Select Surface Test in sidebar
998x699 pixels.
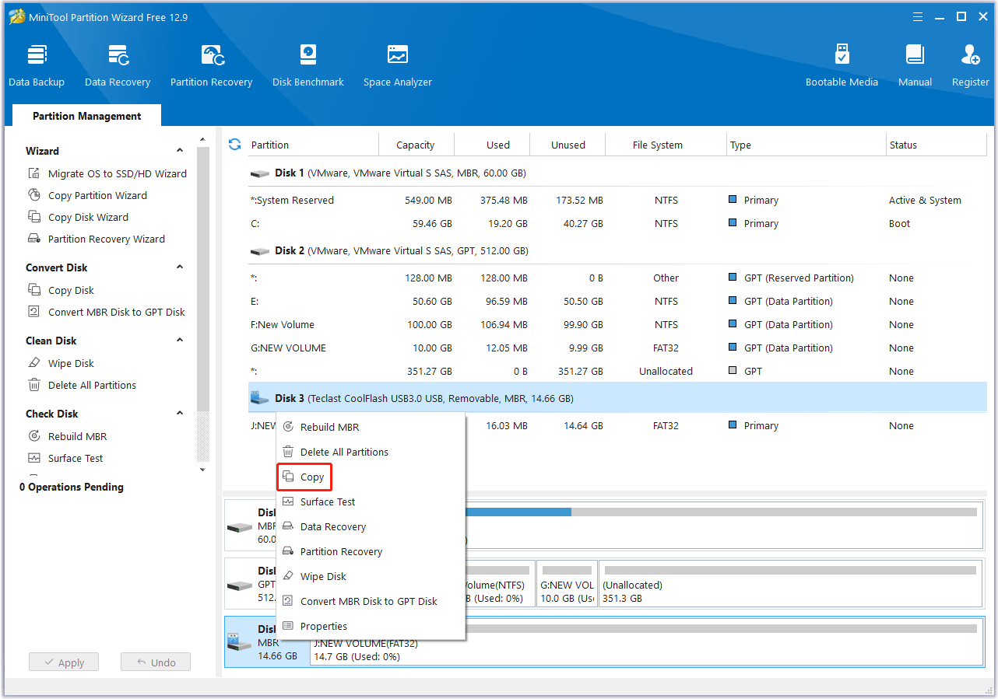[65, 458]
